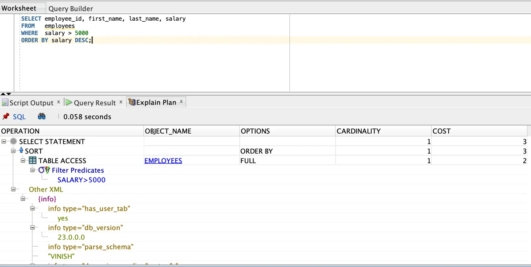Viewport: 531px width, 267px height.
Task: Click the SORT operation arrow icon
Action: (21, 151)
